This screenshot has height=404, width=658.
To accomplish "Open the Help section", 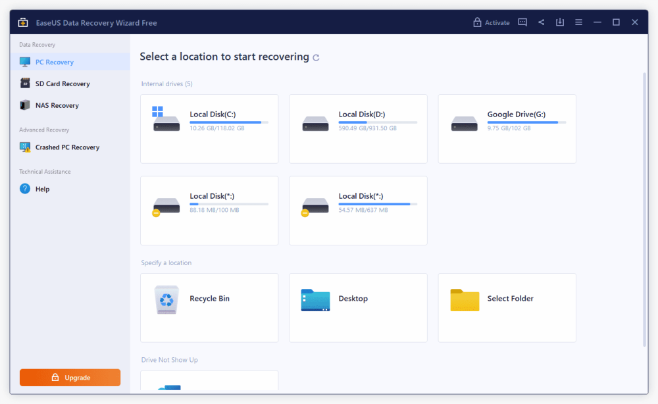I will click(42, 189).
